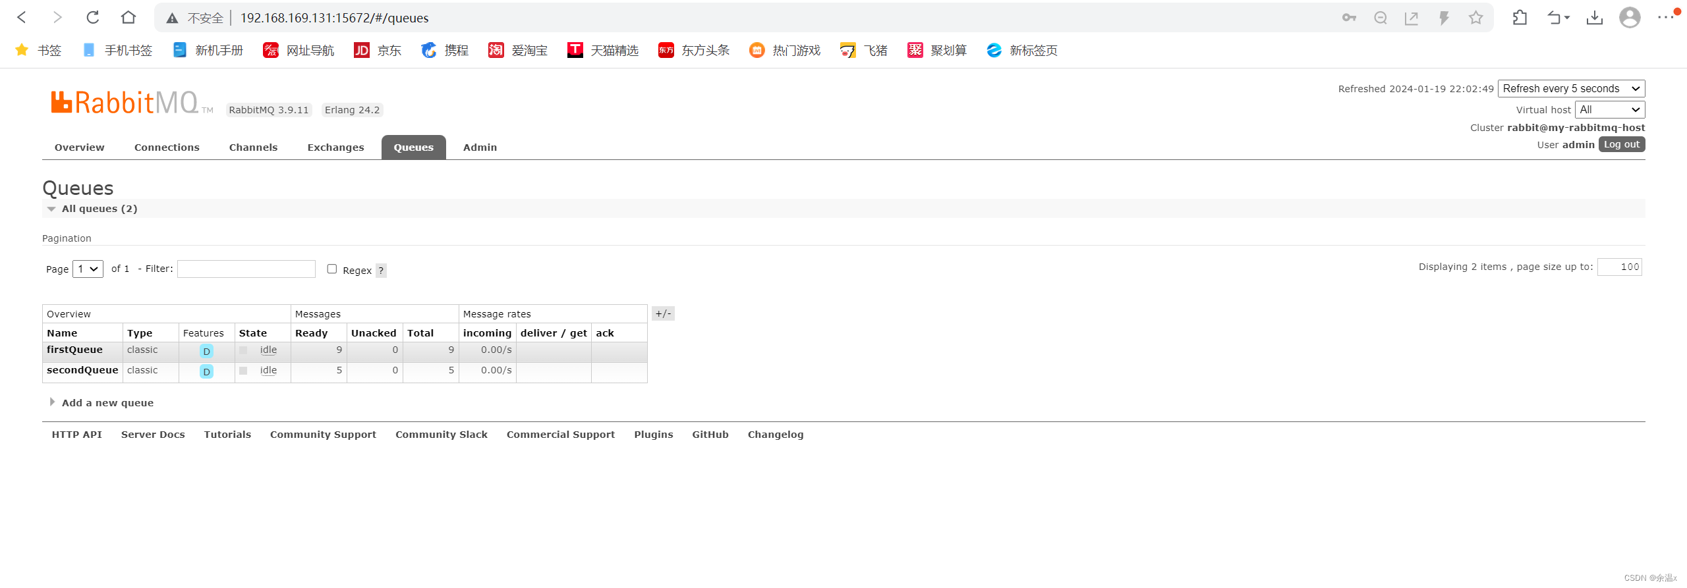
Task: Open the browser home page icon
Action: pyautogui.click(x=129, y=17)
